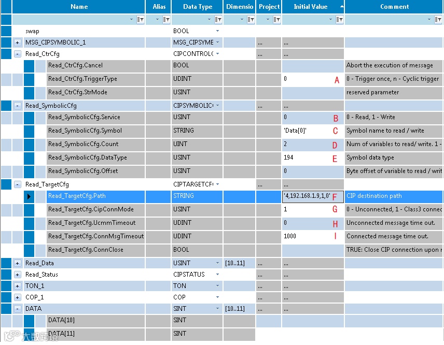Viewport: 444px width, 345px height.
Task: Open the Data Type column filter icon
Action: click(x=218, y=20)
